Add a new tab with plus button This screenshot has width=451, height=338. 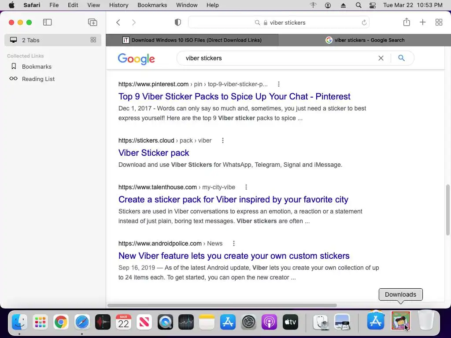point(422,22)
